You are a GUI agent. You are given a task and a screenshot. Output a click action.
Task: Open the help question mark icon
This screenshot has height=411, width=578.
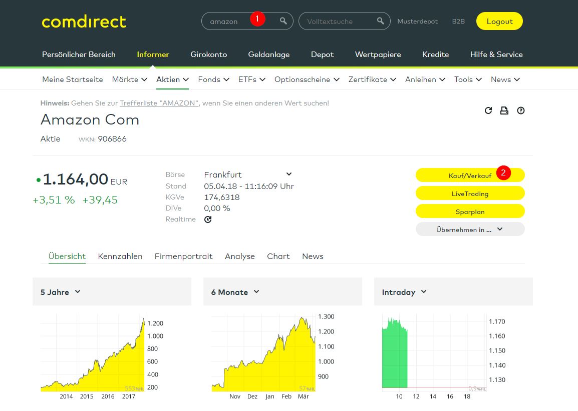pos(521,110)
